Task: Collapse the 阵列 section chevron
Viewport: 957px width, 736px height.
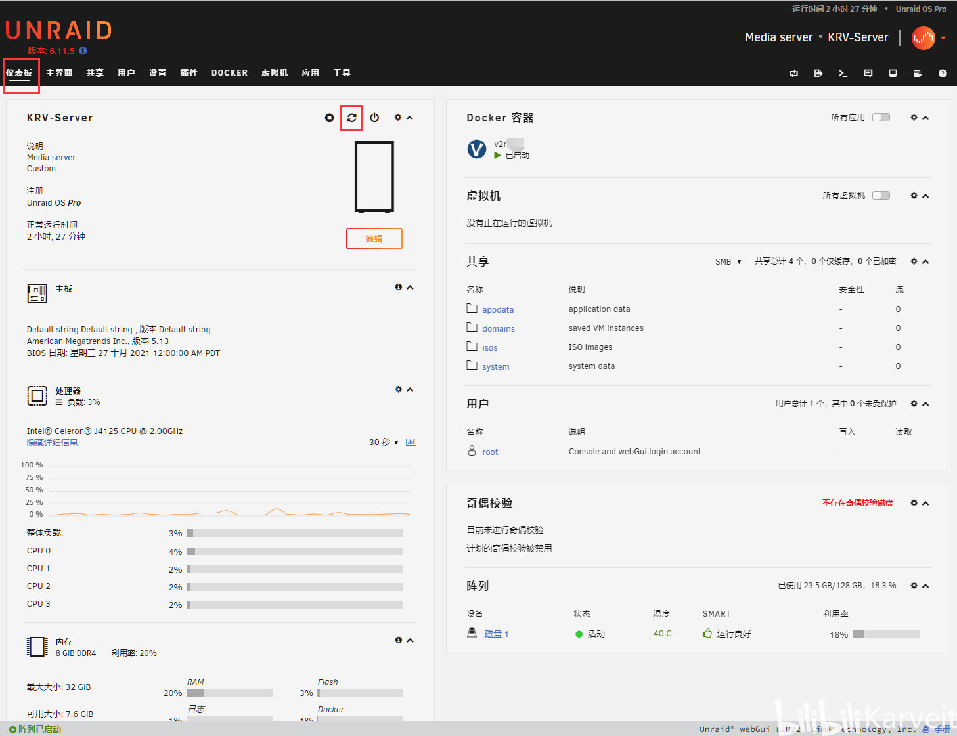Action: click(925, 586)
